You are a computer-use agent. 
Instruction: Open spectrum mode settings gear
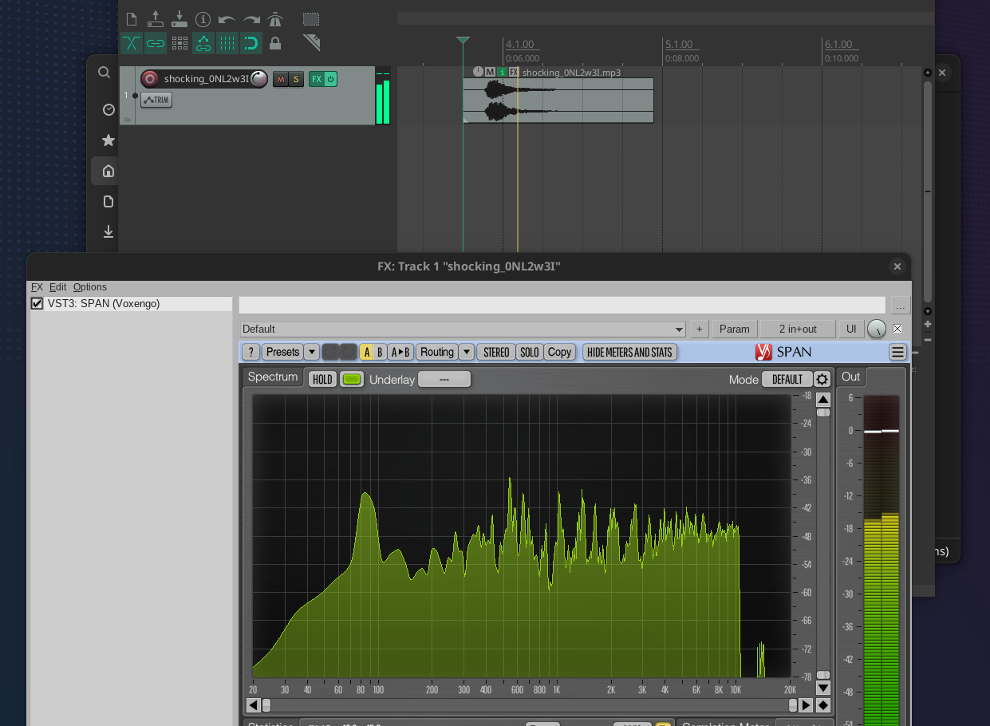click(822, 379)
